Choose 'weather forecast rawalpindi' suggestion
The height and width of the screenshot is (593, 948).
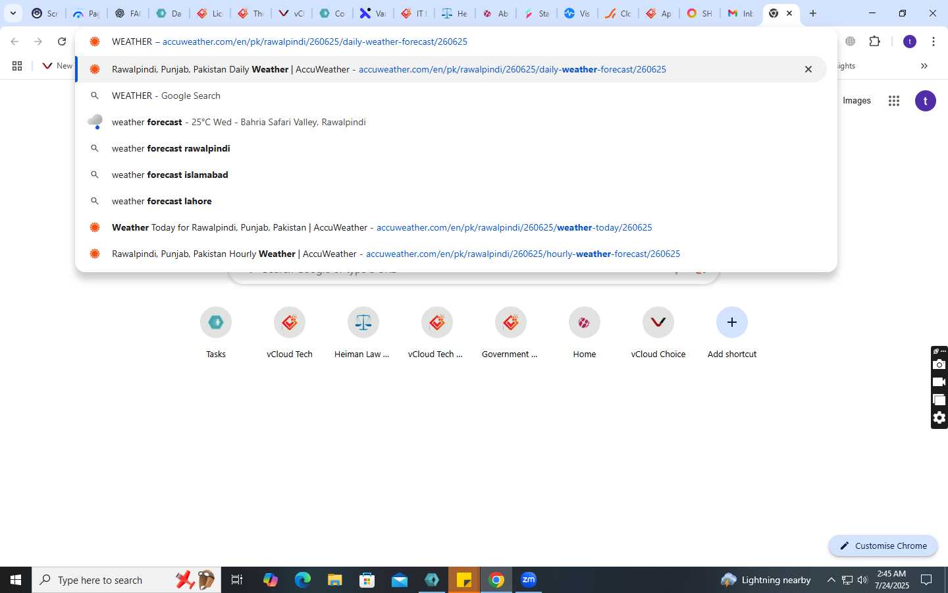(x=451, y=148)
